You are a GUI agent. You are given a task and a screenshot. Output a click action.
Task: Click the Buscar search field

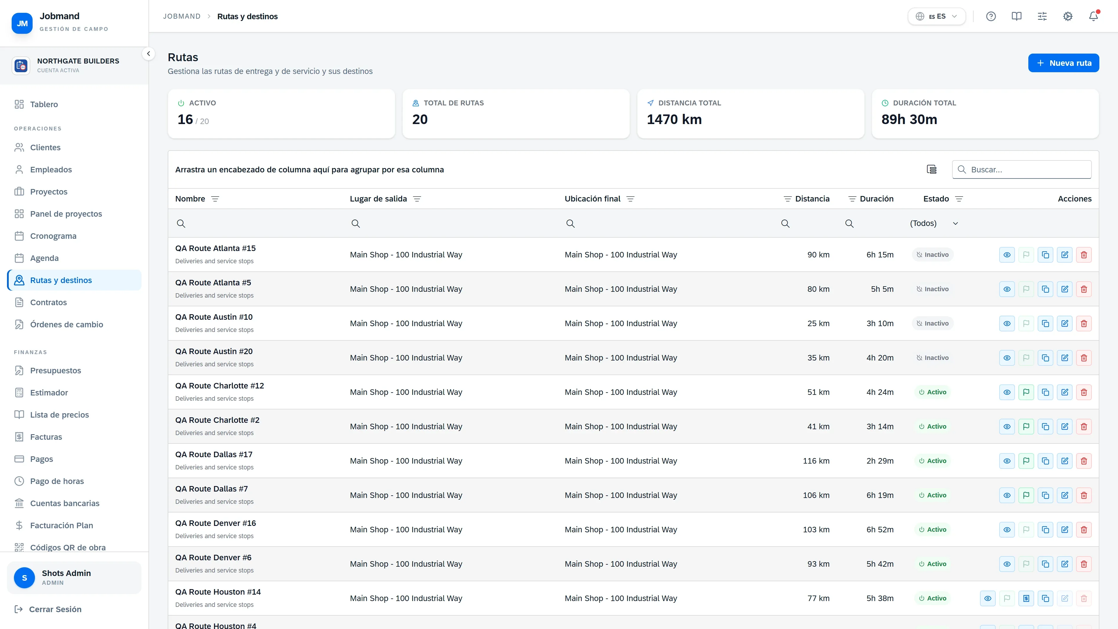(1022, 170)
